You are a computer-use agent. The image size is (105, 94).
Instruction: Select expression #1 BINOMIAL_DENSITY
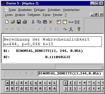click(x=49, y=51)
